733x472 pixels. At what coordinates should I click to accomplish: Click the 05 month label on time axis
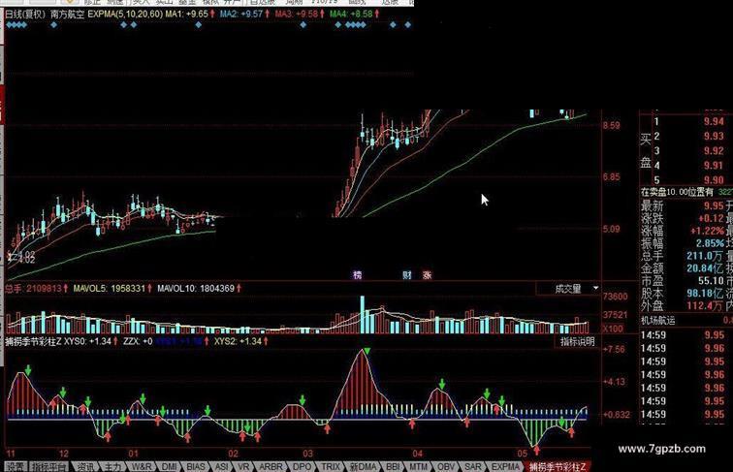tap(523, 454)
